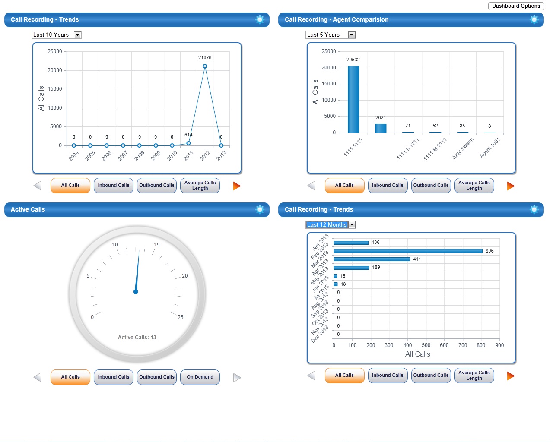
Task: Select All Calls under Active Calls gauge
Action: [70, 377]
